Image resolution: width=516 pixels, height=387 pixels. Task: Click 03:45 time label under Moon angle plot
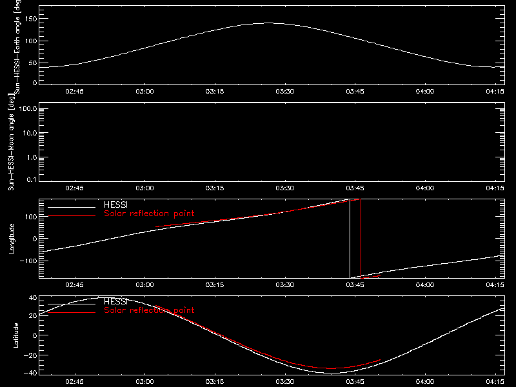point(355,188)
